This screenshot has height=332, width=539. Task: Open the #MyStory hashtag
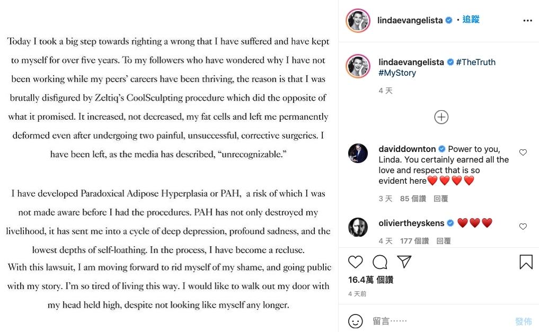click(397, 73)
